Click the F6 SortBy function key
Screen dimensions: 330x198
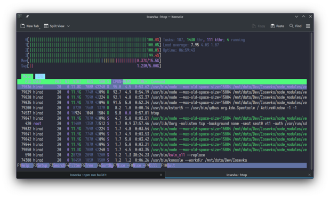click(105, 166)
